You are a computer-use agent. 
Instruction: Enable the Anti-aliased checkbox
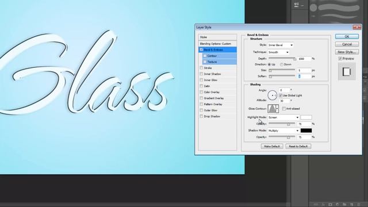[x=284, y=109]
